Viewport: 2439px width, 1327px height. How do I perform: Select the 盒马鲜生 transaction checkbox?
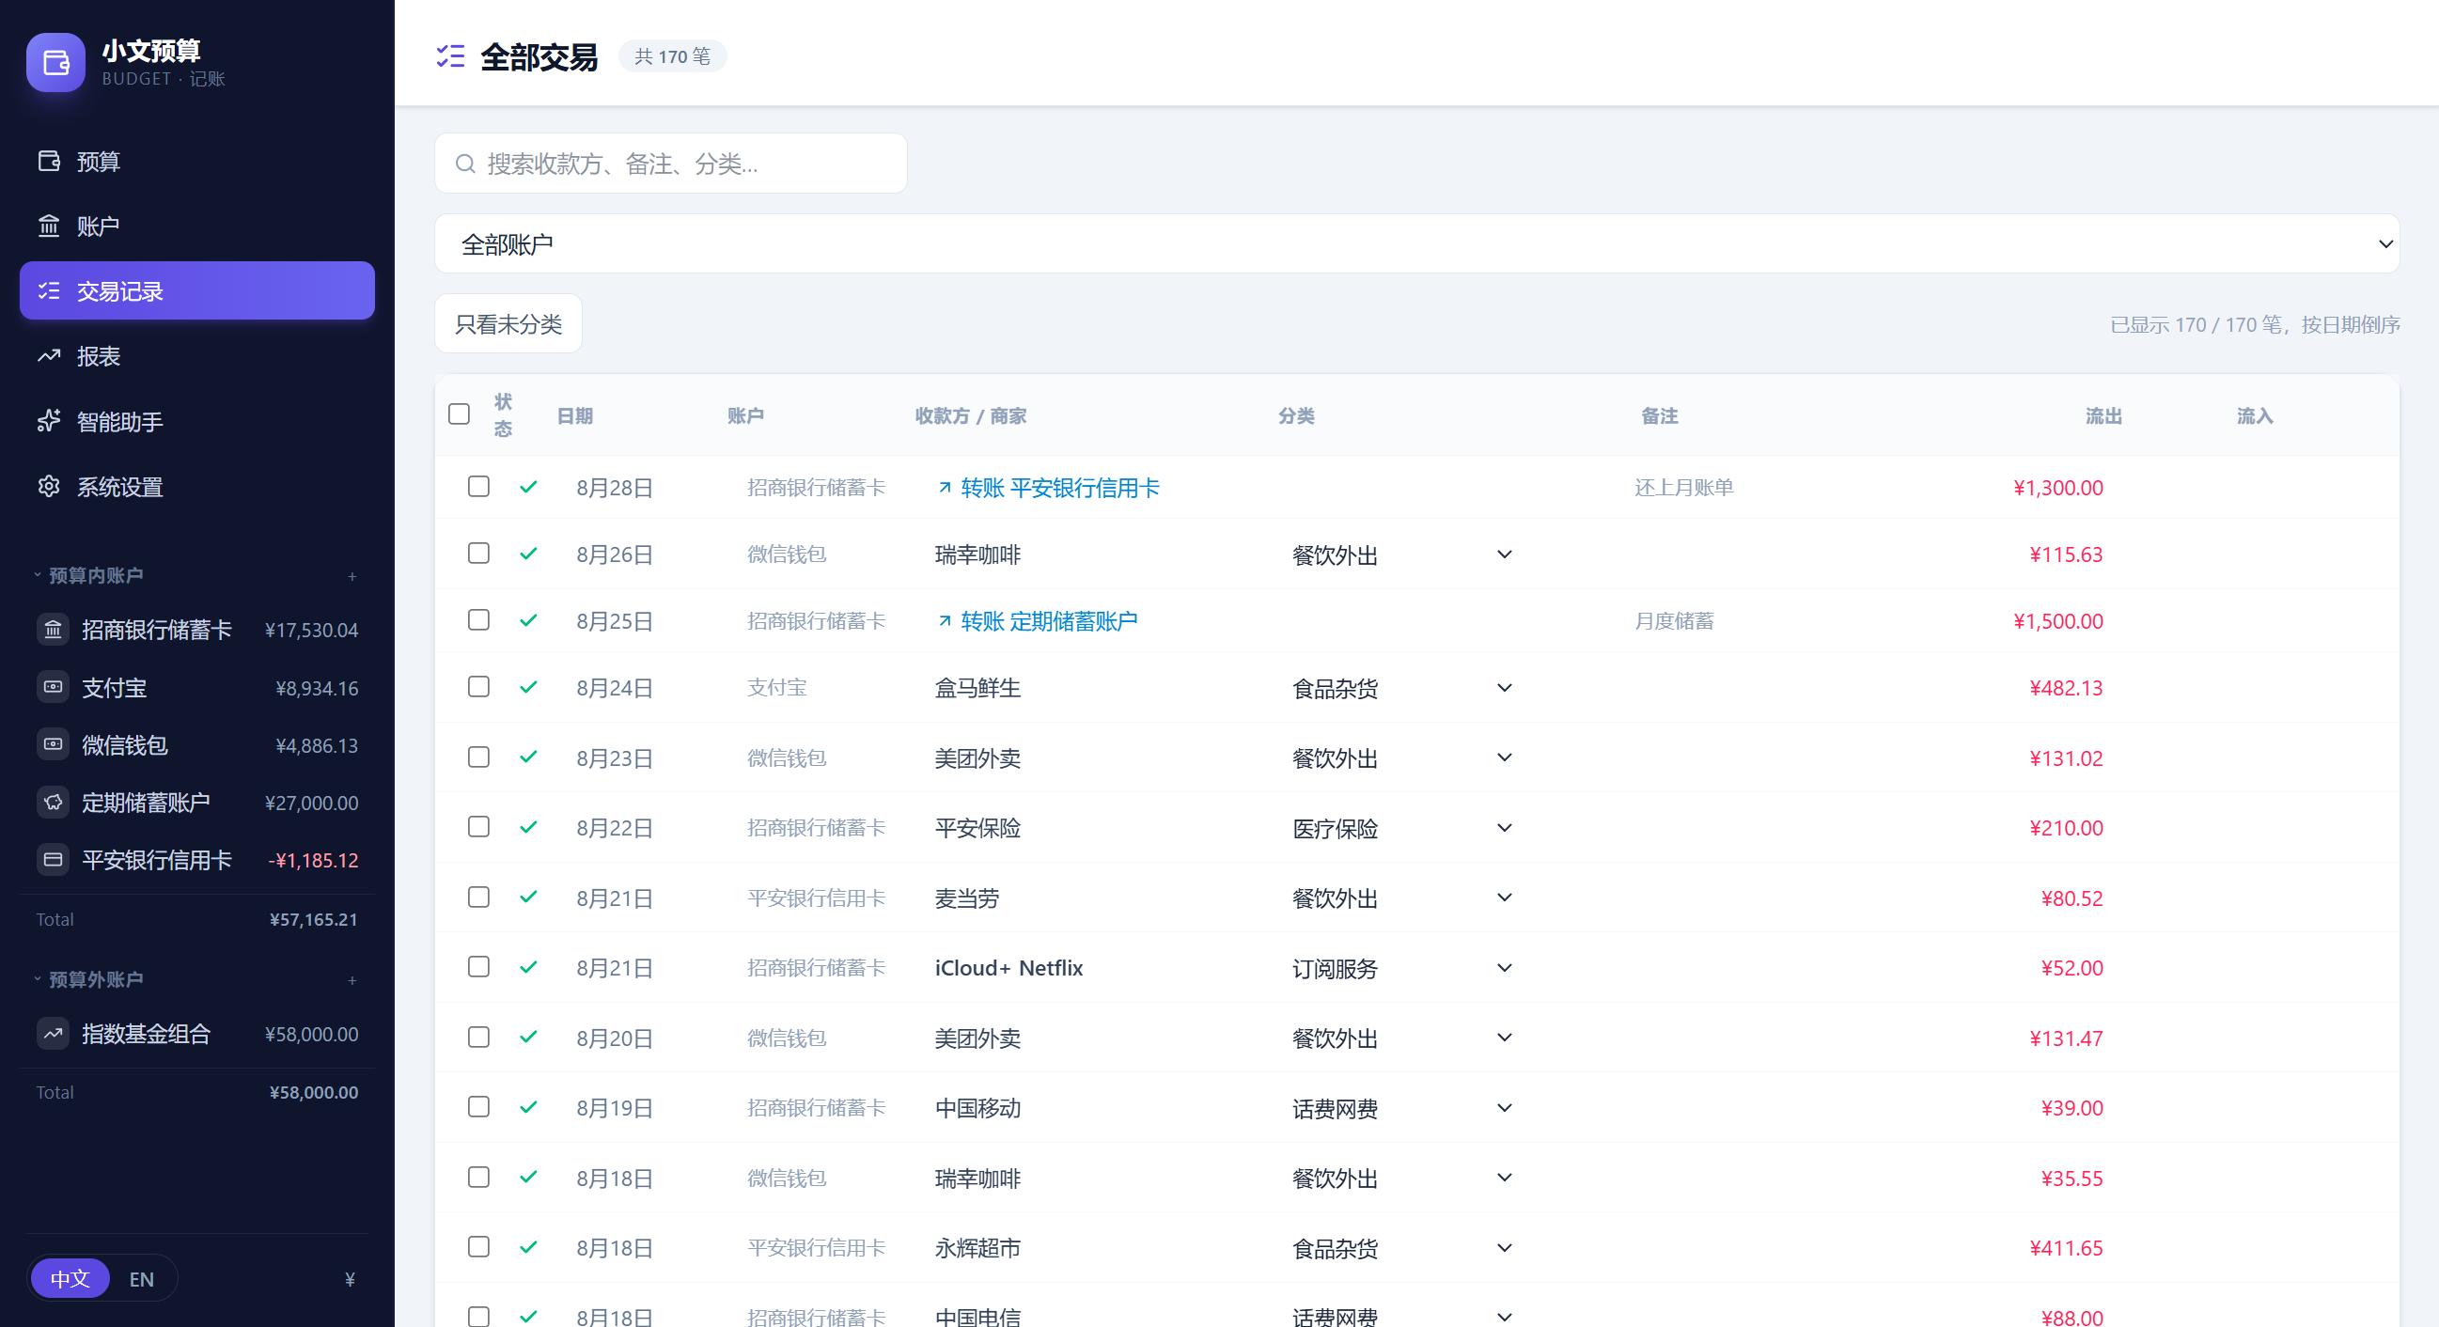tap(479, 687)
